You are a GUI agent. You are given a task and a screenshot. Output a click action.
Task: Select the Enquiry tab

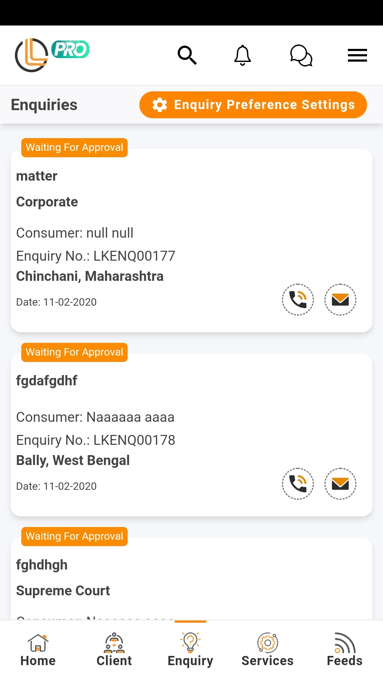(190, 650)
